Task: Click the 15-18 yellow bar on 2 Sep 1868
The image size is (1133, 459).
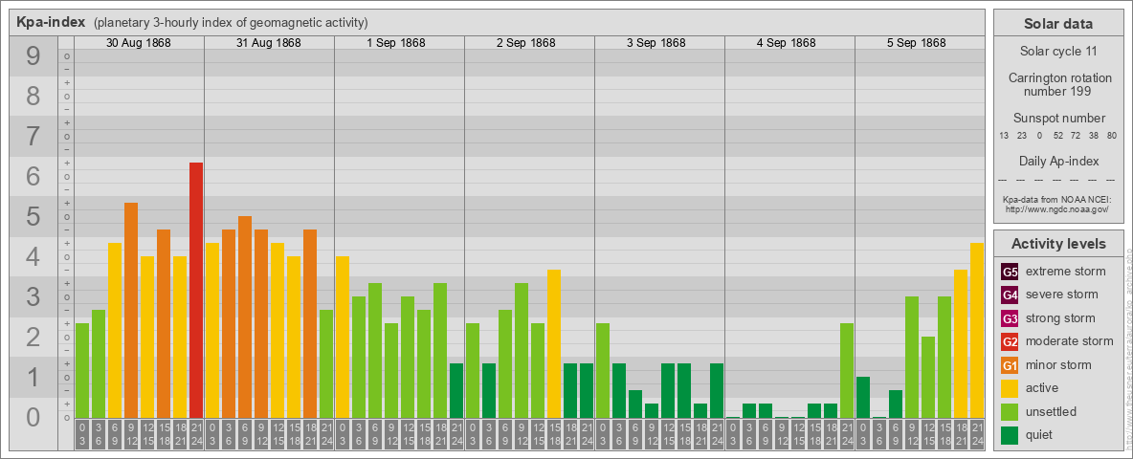Action: [x=553, y=343]
